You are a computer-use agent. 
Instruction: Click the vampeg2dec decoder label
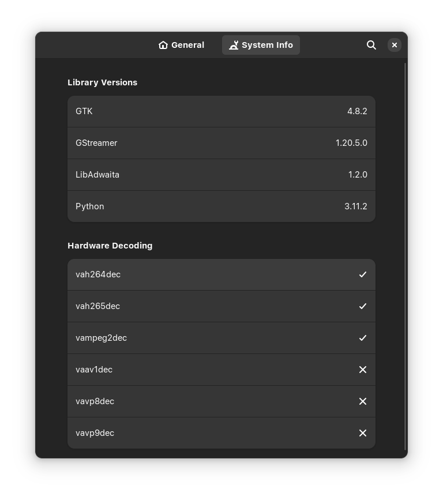101,338
